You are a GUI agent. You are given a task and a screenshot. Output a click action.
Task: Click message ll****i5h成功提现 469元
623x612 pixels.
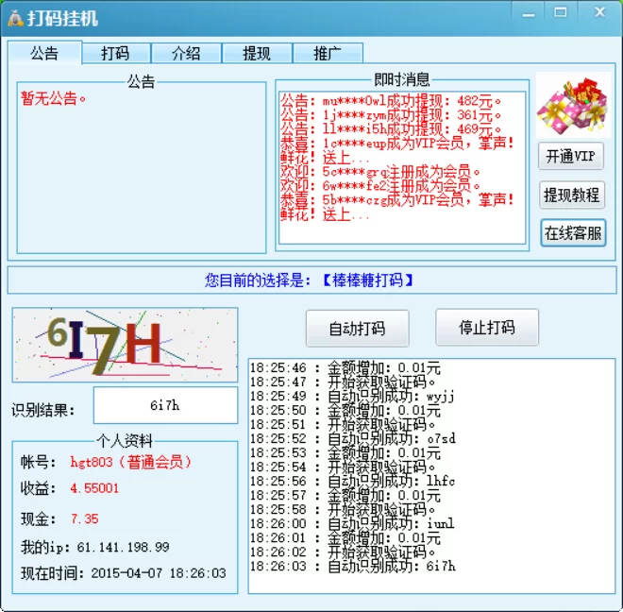(392, 129)
